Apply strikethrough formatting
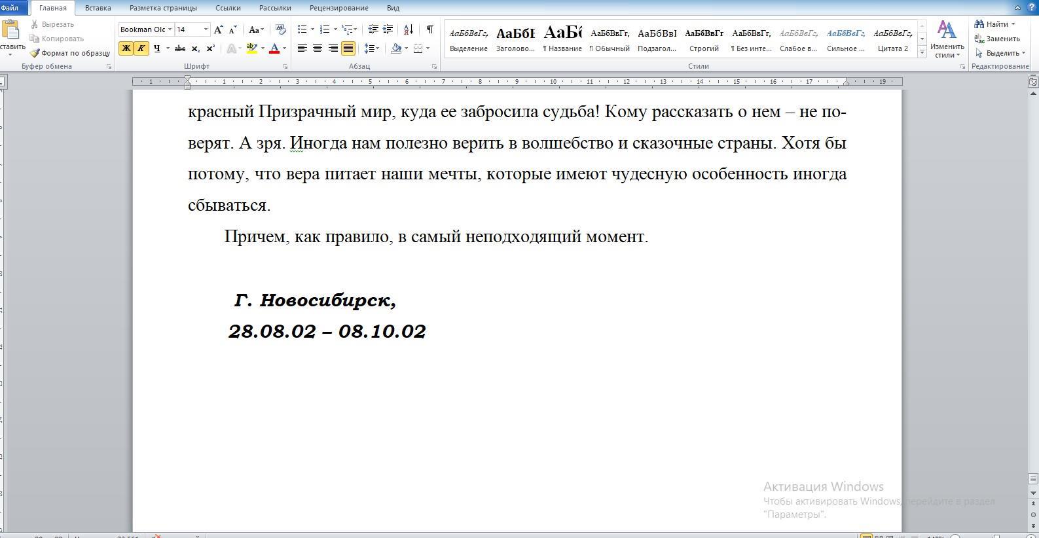 click(179, 48)
